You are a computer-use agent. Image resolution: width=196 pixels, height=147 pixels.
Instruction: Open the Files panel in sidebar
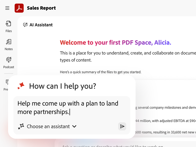(9, 27)
